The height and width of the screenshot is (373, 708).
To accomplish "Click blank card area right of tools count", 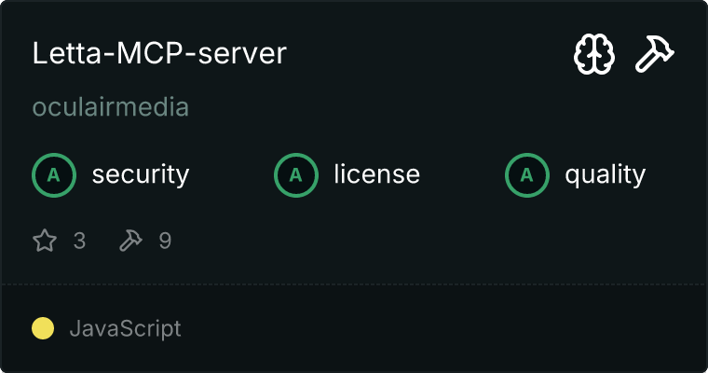I will pos(419,242).
